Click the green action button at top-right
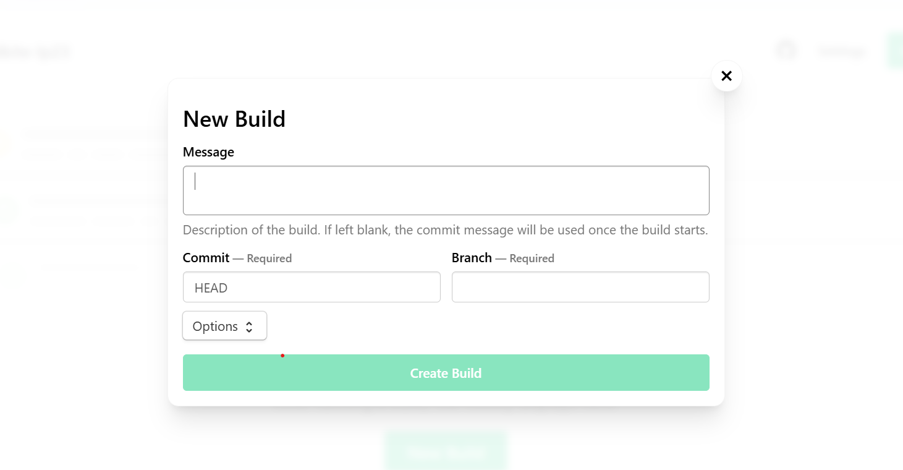 (x=896, y=51)
